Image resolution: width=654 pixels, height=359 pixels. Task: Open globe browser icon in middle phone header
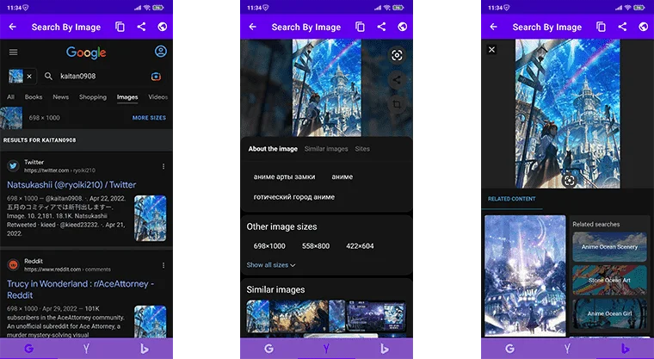click(403, 27)
